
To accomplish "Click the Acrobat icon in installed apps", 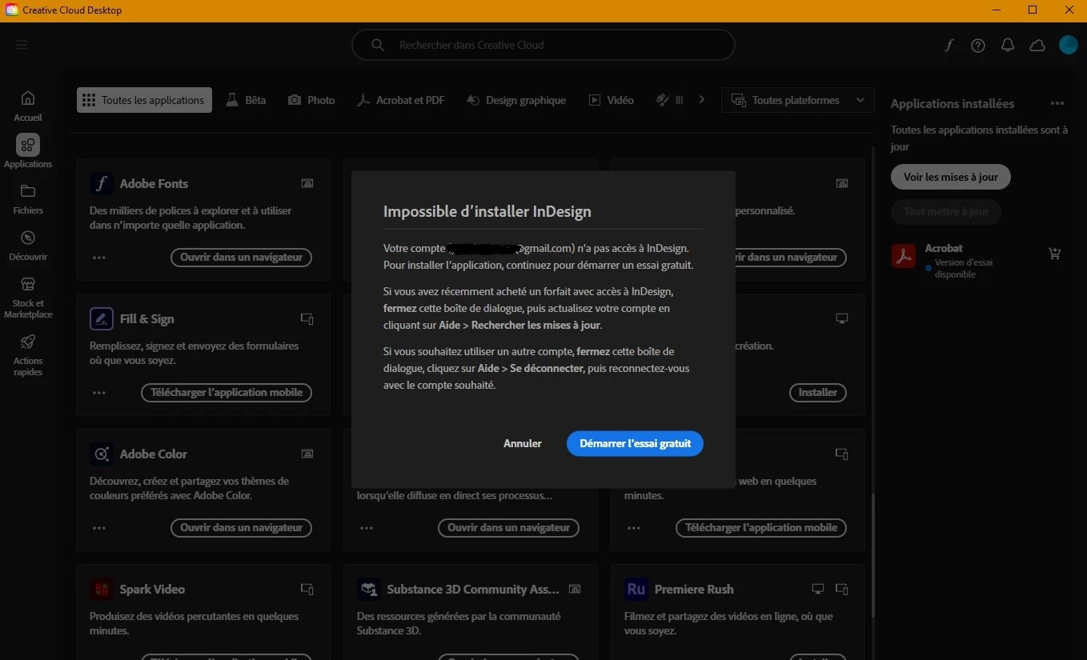I will point(904,256).
